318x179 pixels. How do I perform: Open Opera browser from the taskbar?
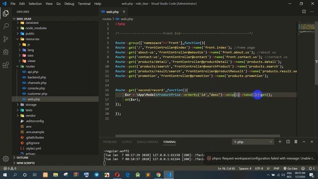coord(117,175)
